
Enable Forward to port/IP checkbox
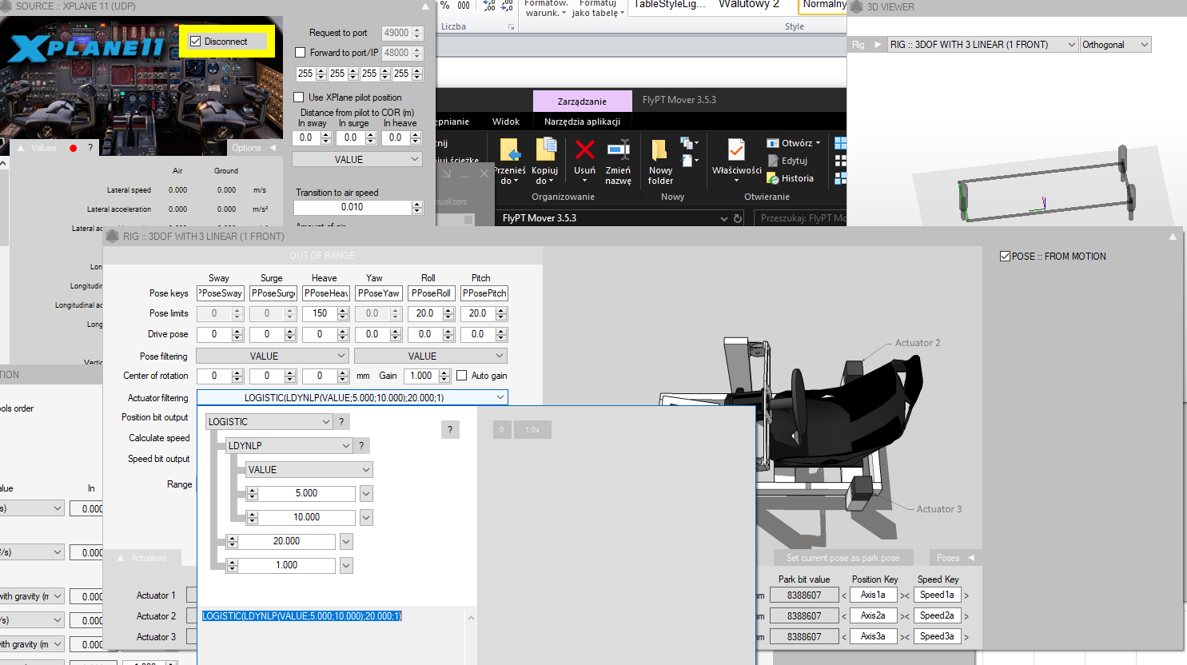click(x=301, y=53)
